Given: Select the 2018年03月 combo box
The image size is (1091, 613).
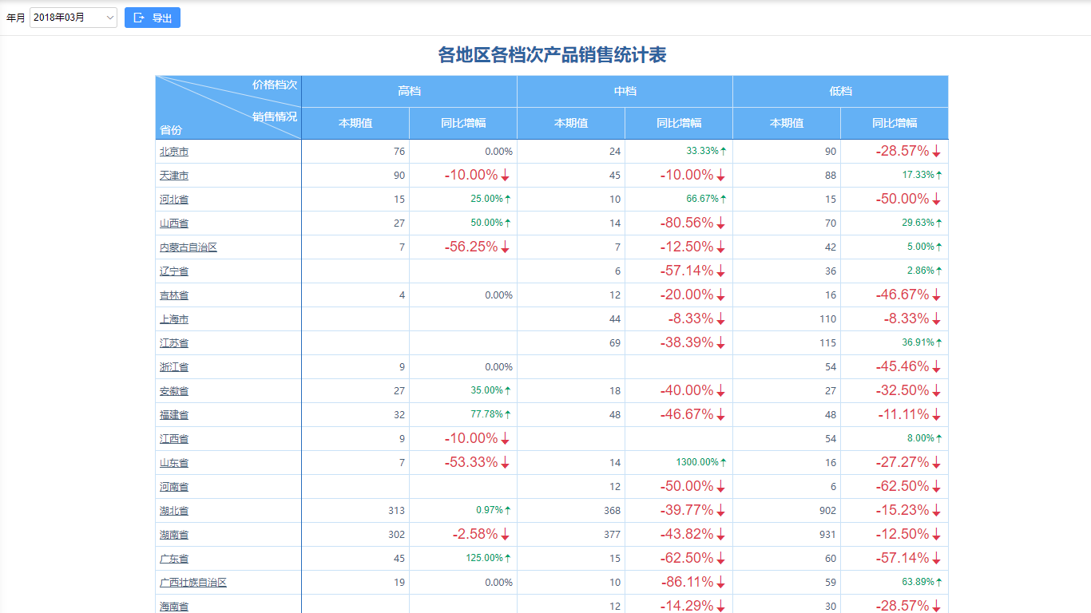Looking at the screenshot, I should (x=73, y=17).
